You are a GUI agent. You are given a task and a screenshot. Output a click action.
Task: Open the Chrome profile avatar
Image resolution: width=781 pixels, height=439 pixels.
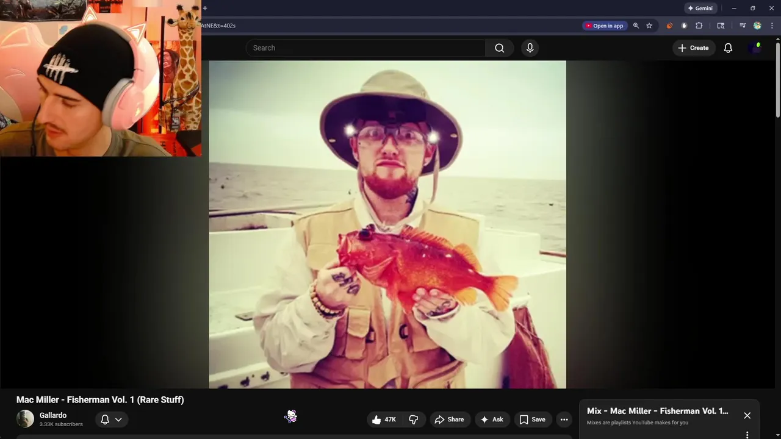point(757,26)
